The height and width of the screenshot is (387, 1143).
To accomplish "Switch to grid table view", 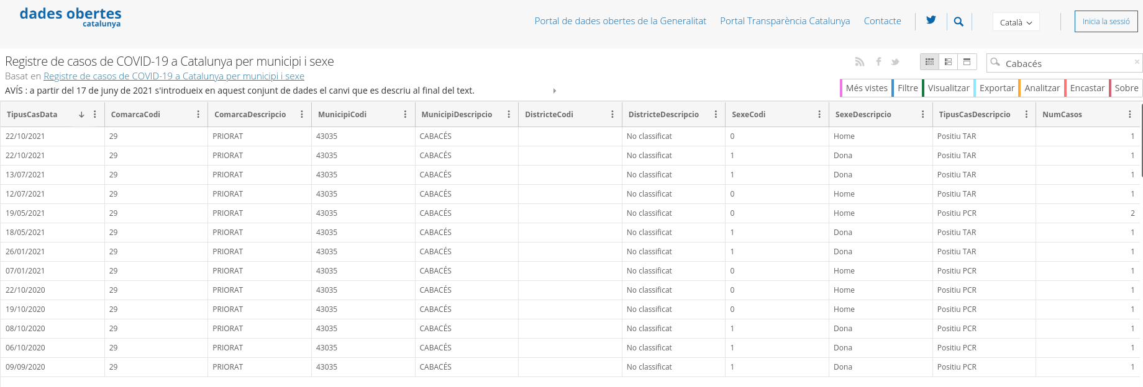I will coord(929,62).
